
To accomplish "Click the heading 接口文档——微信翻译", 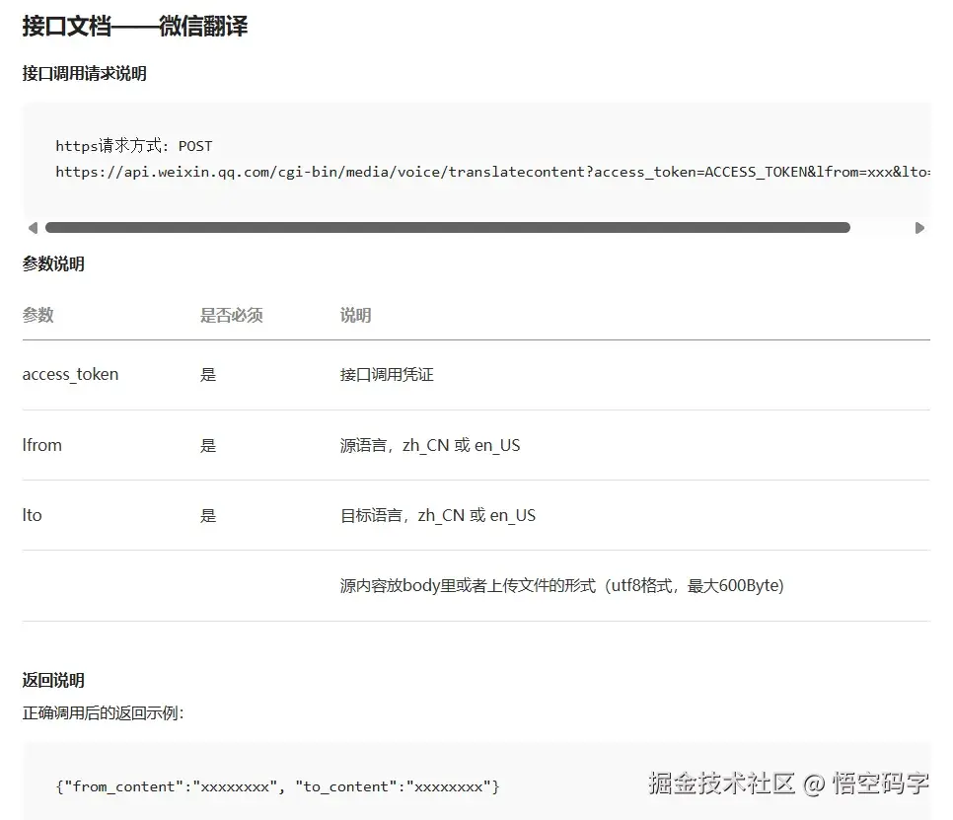I will pyautogui.click(x=135, y=27).
